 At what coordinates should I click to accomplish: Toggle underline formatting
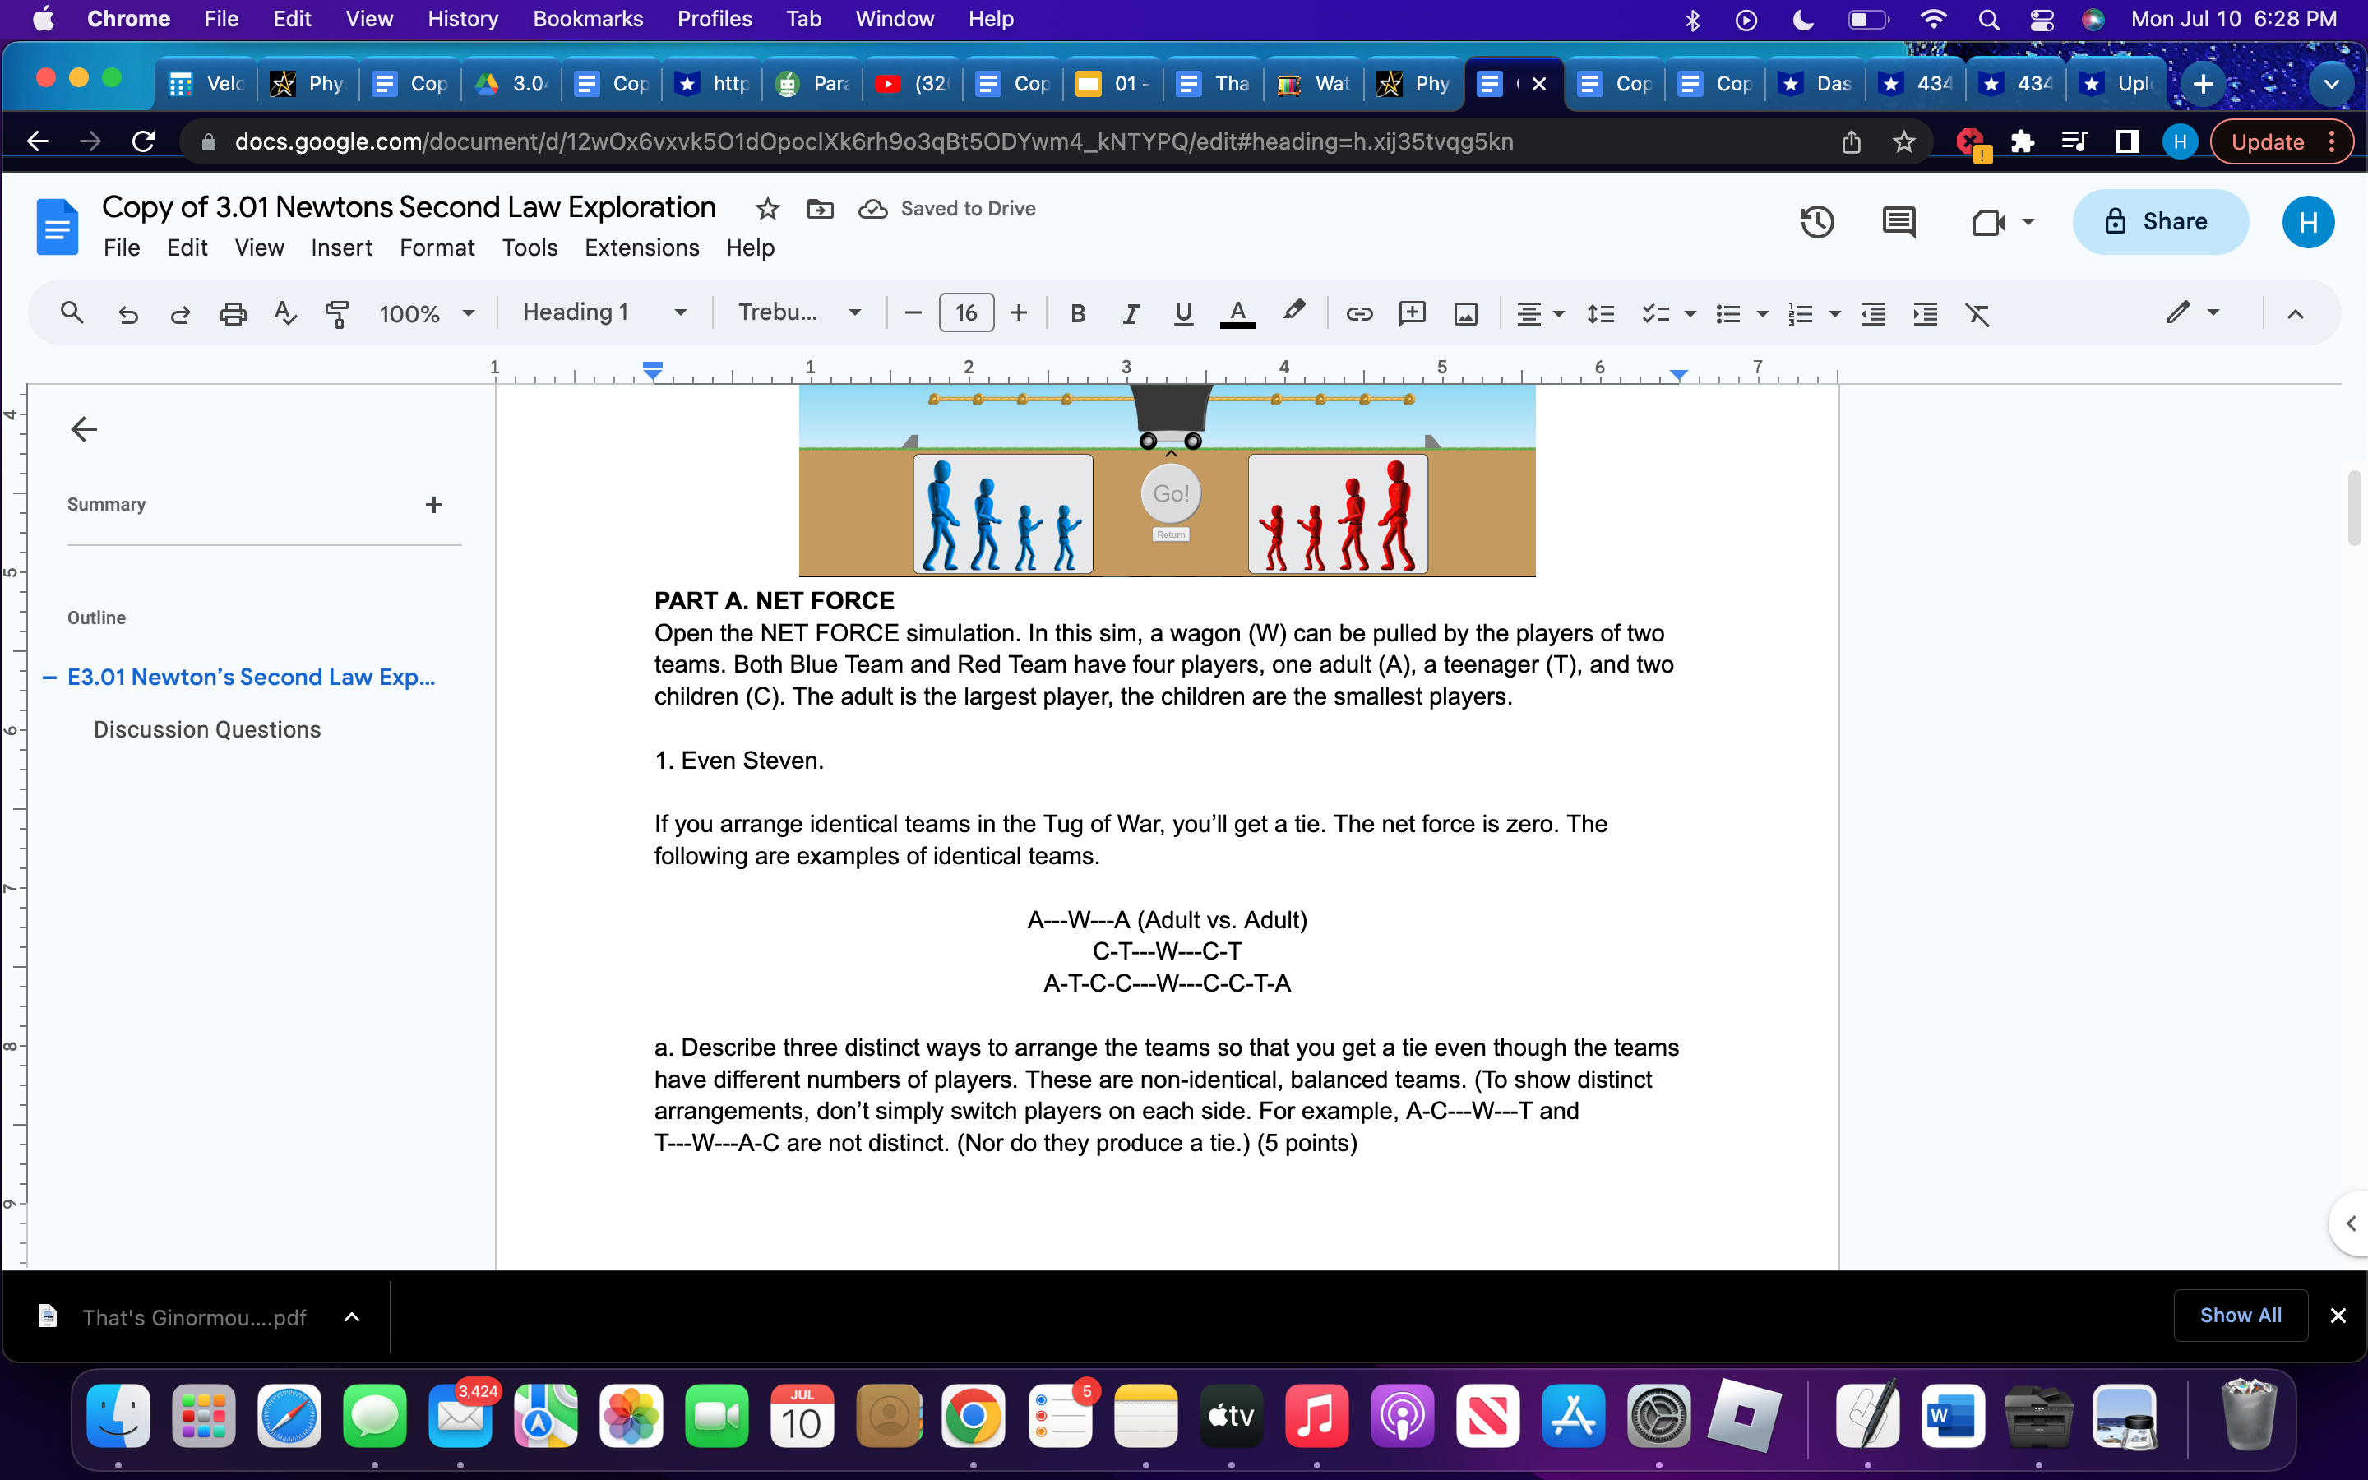1183,313
